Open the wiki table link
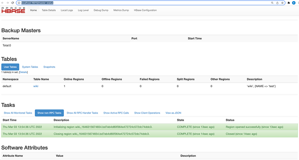299x160 pixels. (x=36, y=86)
